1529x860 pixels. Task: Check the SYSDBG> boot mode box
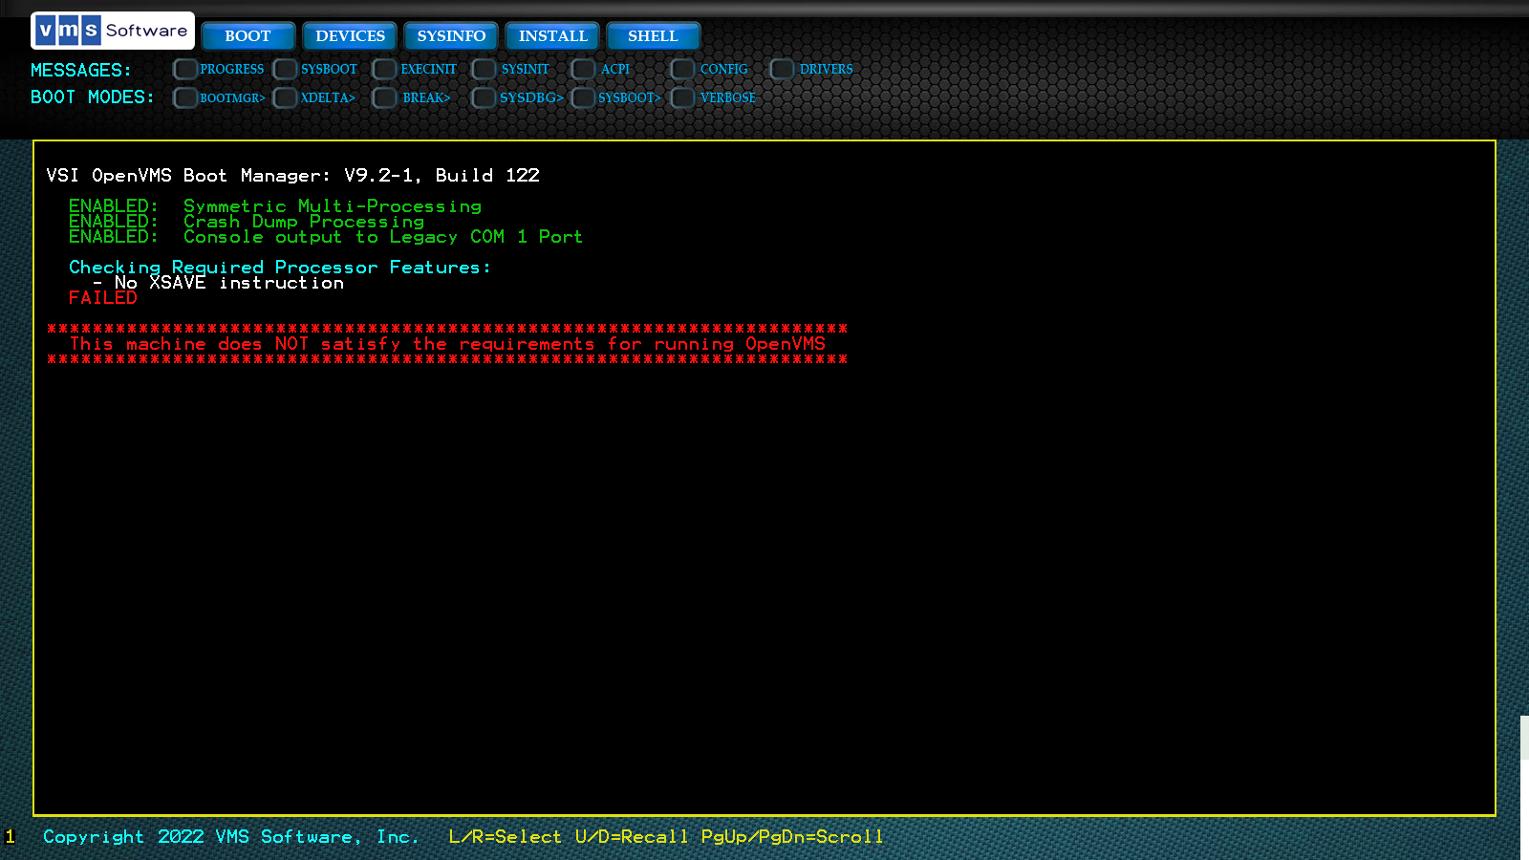tap(484, 97)
